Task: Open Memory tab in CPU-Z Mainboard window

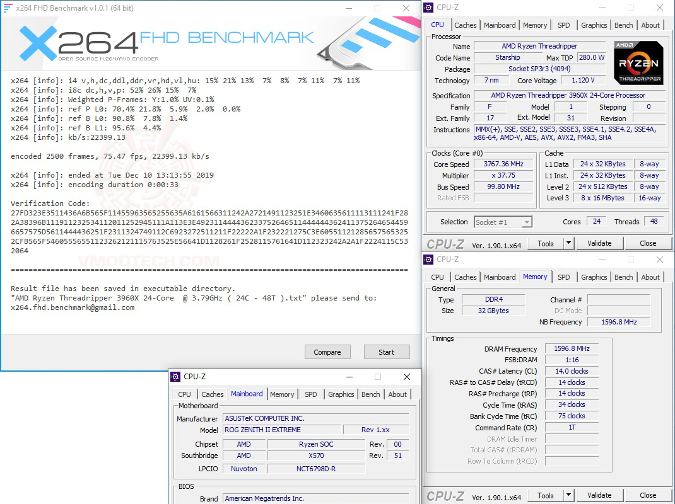Action: (282, 394)
